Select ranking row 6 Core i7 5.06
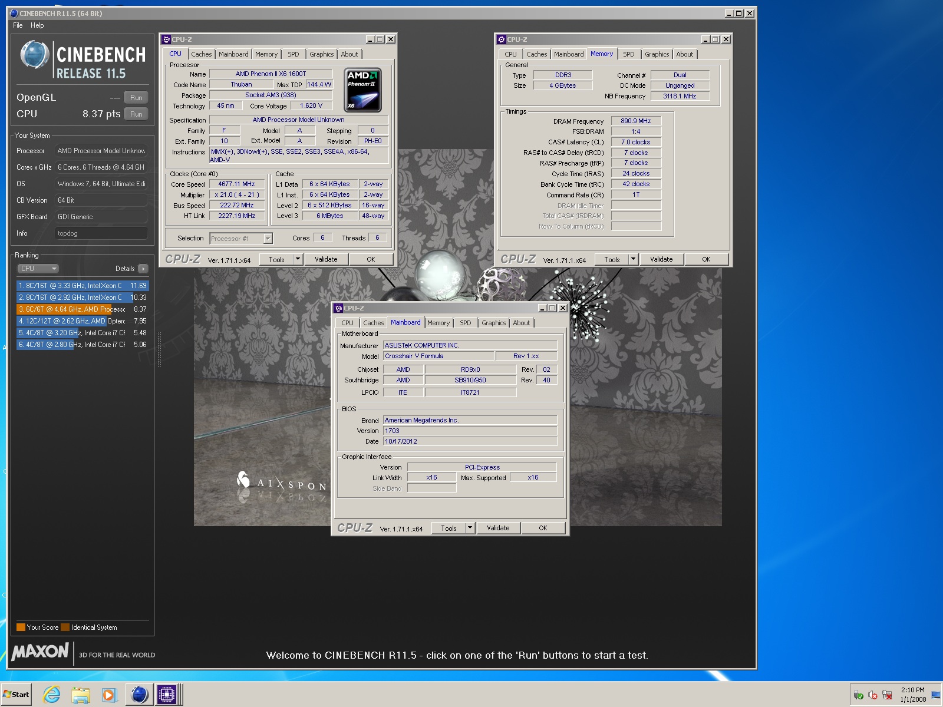Viewport: 943px width, 707px height. (x=83, y=345)
